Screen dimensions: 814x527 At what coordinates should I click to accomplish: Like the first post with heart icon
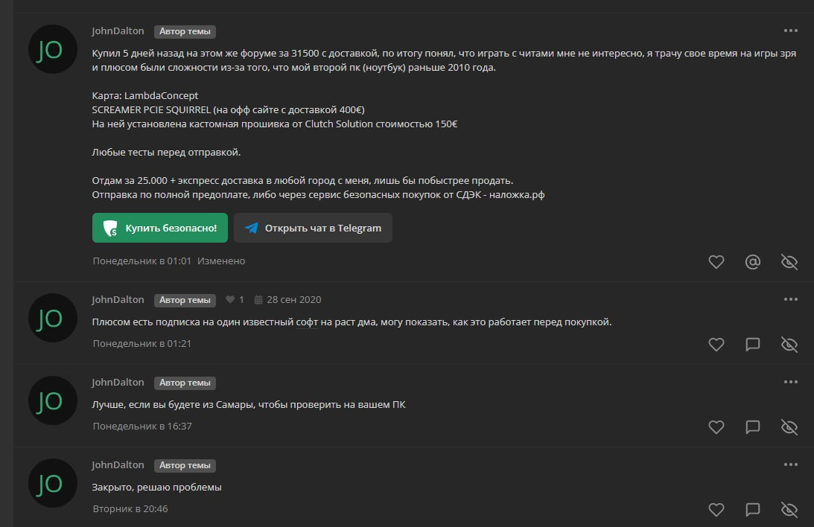click(716, 262)
